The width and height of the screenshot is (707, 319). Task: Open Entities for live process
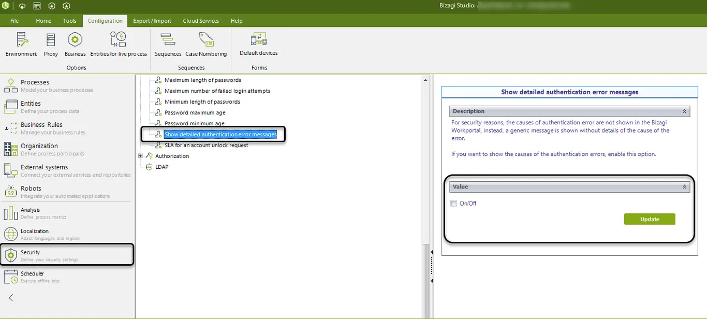(x=119, y=44)
